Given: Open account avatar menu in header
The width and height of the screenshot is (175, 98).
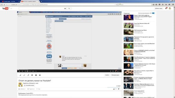Looking at the screenshot, I should tap(170, 8).
